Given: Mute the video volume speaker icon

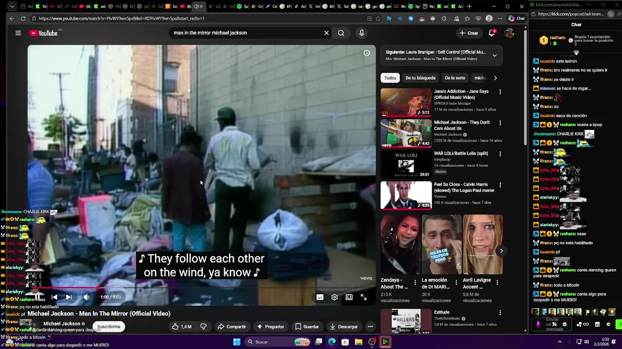Looking at the screenshot, I should 86,297.
